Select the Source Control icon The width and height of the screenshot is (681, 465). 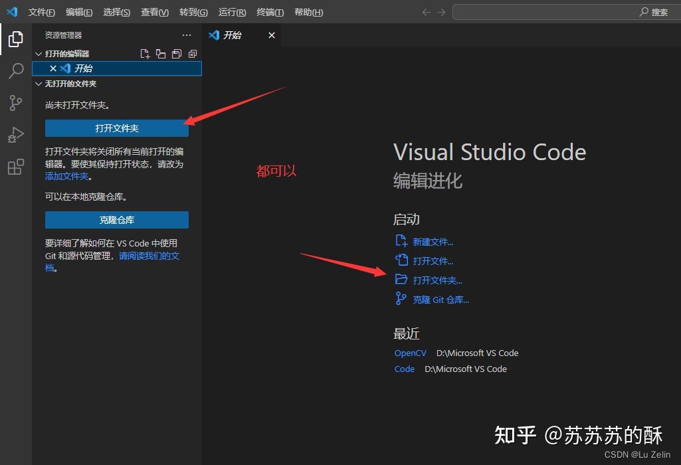(x=15, y=102)
